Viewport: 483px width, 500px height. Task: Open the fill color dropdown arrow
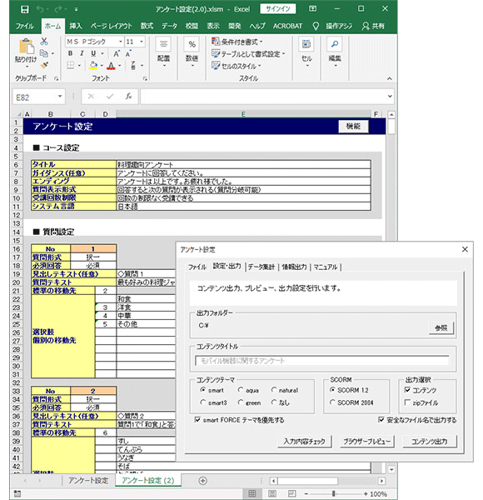(102, 66)
